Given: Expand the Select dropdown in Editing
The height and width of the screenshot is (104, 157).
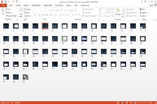Looking at the screenshot, I should click(143, 16).
